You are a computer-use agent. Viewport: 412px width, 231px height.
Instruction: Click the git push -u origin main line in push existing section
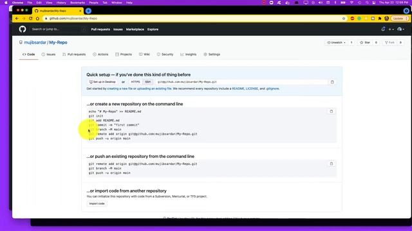[109, 173]
